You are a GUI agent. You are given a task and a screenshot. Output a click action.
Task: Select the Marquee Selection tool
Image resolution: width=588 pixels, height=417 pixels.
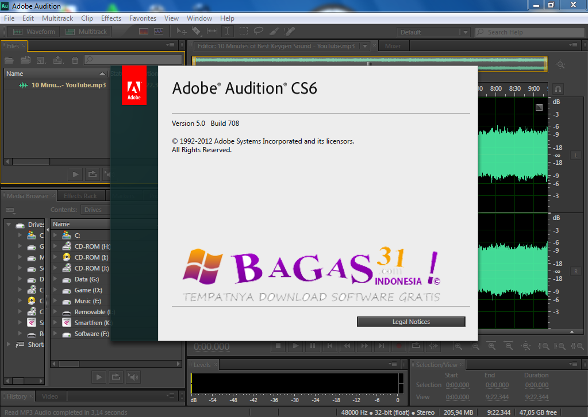pyautogui.click(x=244, y=32)
